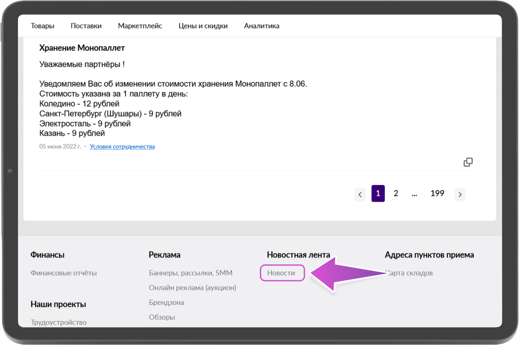Open the Финансовые отчёты footer link

coord(64,273)
